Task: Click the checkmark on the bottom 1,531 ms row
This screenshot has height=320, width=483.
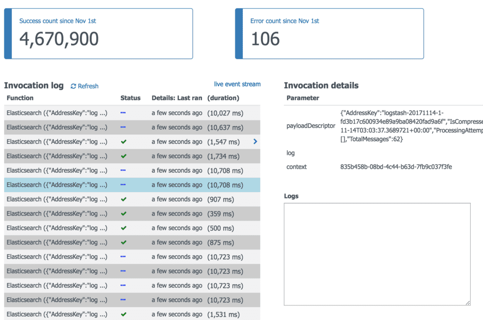Action: tap(123, 314)
